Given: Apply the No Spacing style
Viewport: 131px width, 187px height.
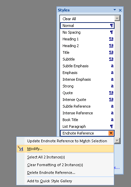Looking at the screenshot, I should pos(87,32).
